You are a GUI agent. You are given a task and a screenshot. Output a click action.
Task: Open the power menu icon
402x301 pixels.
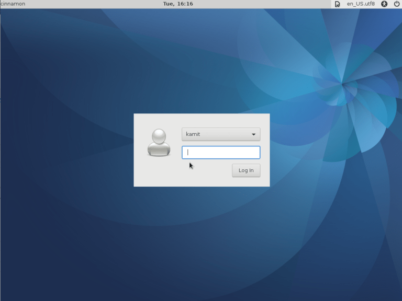coord(397,4)
